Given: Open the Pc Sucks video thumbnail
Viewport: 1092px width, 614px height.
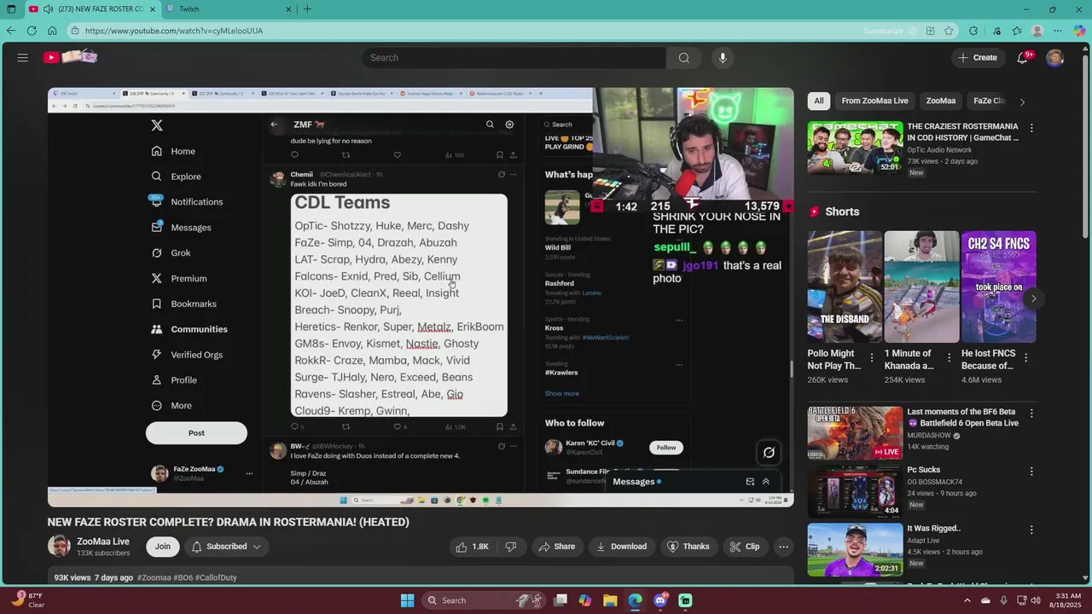Looking at the screenshot, I should point(855,491).
